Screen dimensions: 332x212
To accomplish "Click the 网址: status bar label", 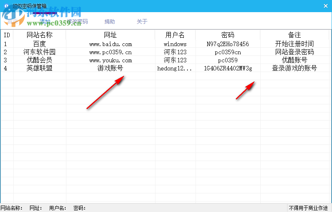I will [x=36, y=208].
